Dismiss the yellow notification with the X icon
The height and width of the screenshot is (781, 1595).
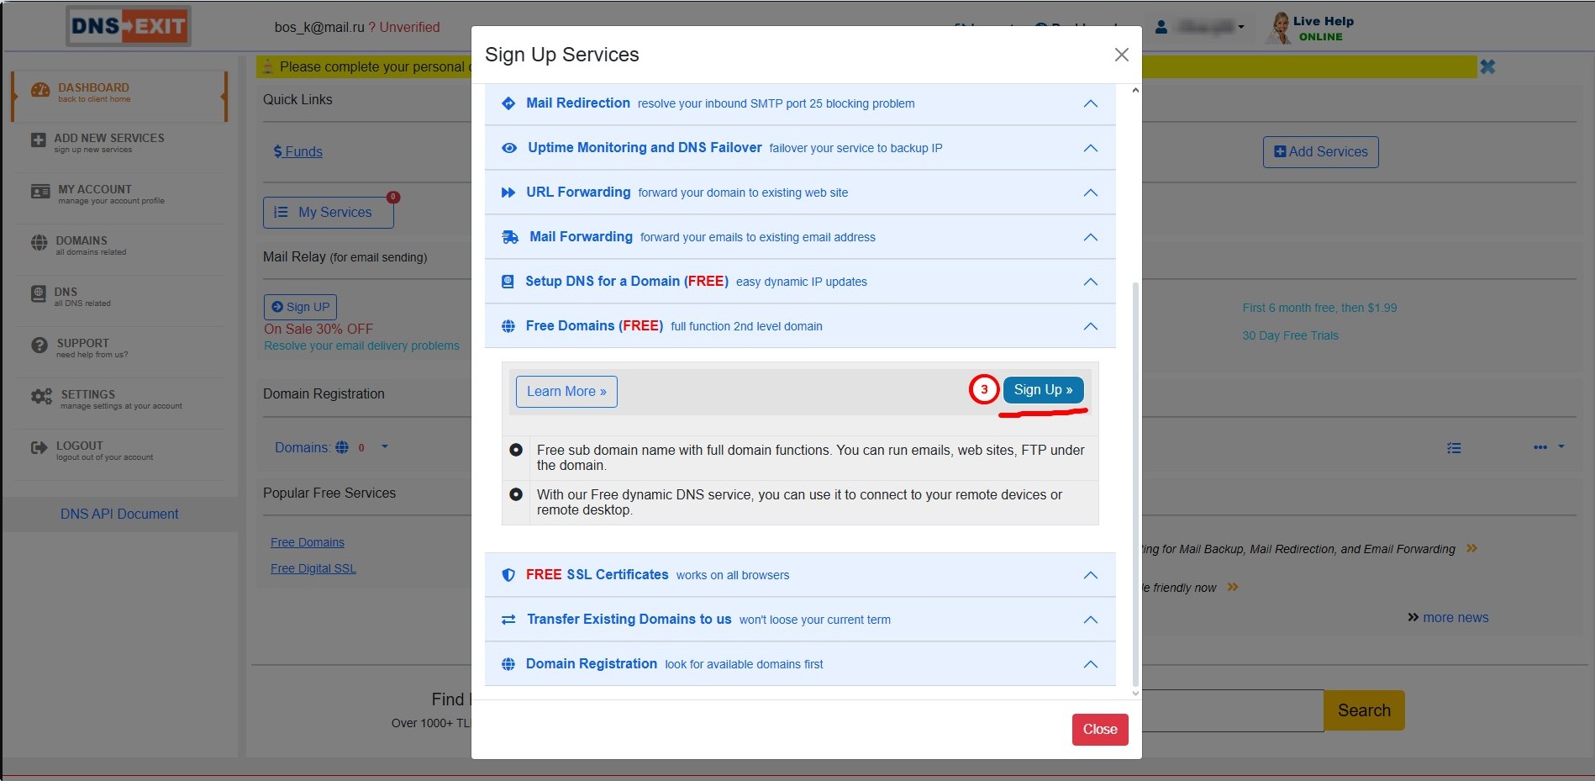point(1487,66)
